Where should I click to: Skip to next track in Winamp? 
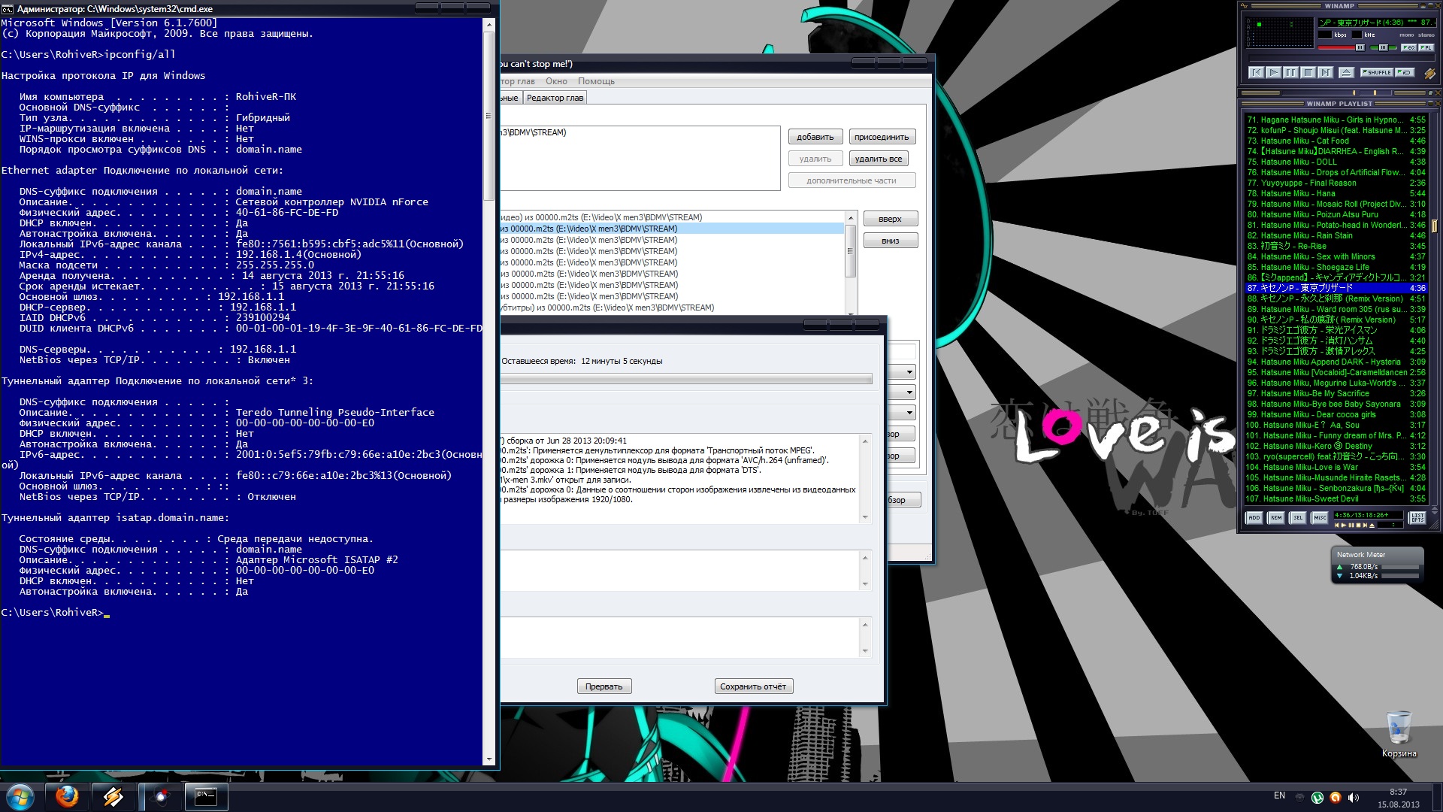click(x=1325, y=72)
